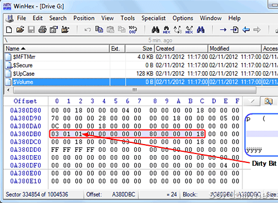Select the $Secure file row
The image size is (278, 203).
pos(141,65)
